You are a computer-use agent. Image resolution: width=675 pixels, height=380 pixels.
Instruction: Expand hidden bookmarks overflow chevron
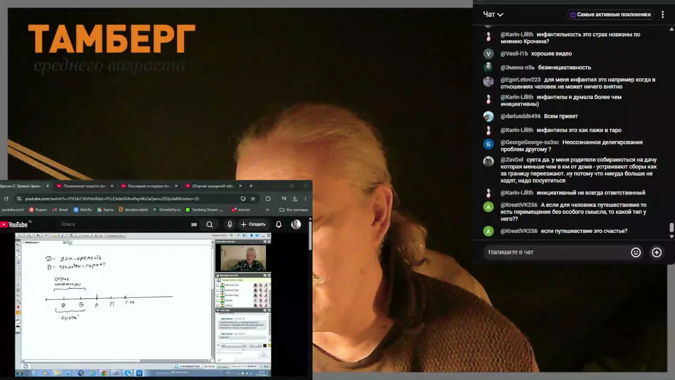267,210
